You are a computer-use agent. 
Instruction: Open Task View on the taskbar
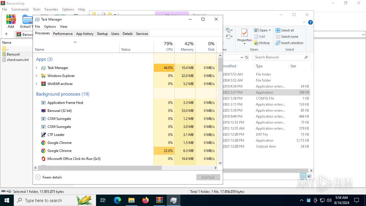[103, 200]
